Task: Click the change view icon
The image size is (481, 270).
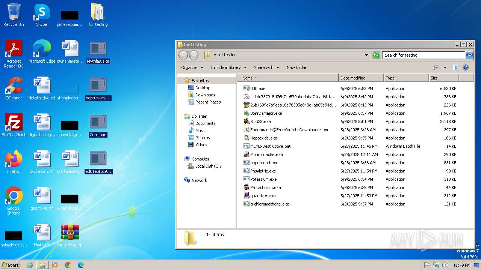Action: coord(436,67)
